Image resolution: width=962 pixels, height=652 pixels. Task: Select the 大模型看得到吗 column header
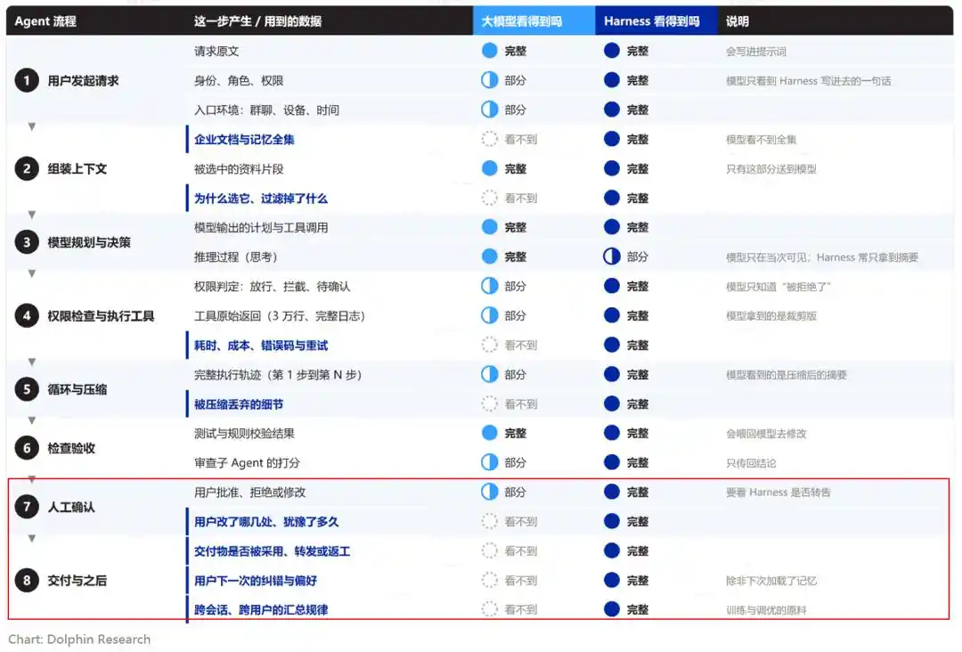pyautogui.click(x=534, y=20)
